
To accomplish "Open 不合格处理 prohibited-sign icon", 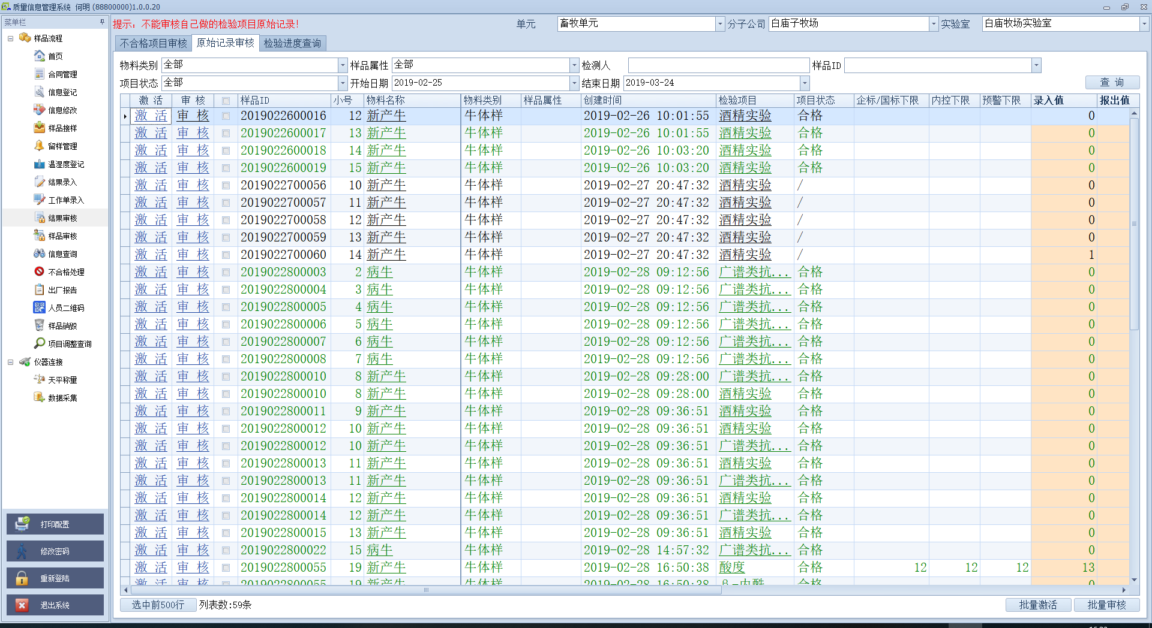I will coord(40,271).
